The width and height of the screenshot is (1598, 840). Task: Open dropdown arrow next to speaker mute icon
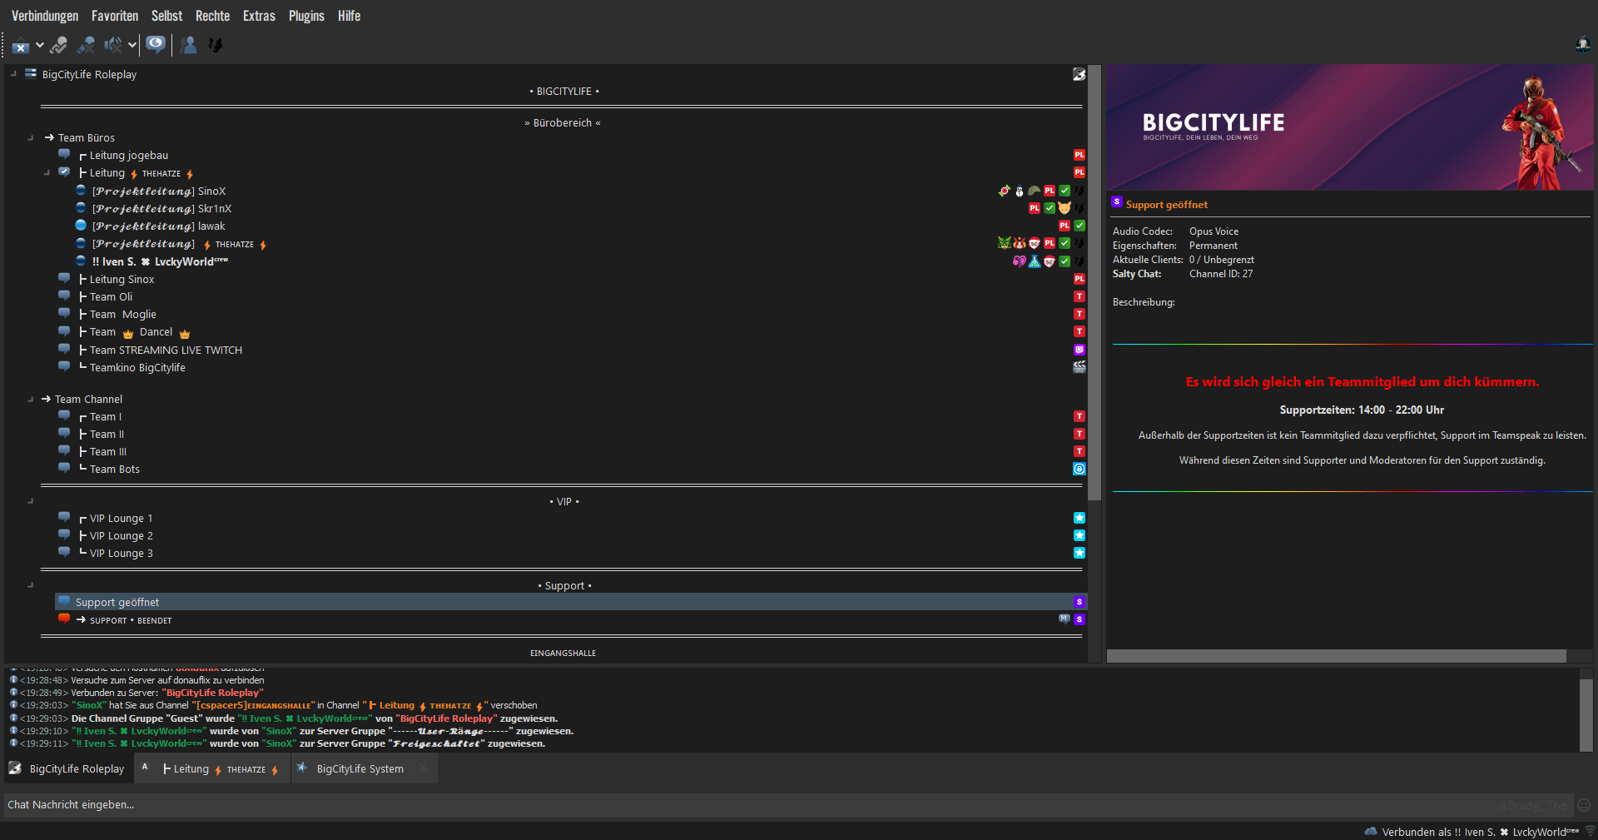(x=132, y=45)
